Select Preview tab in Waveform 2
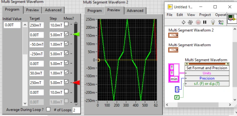 (x=114, y=10)
